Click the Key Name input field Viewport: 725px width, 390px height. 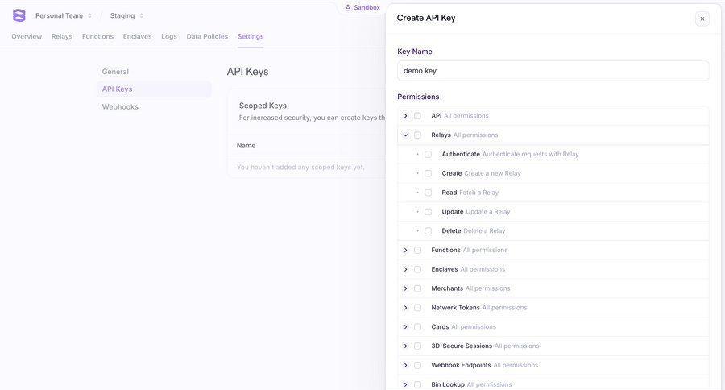553,71
